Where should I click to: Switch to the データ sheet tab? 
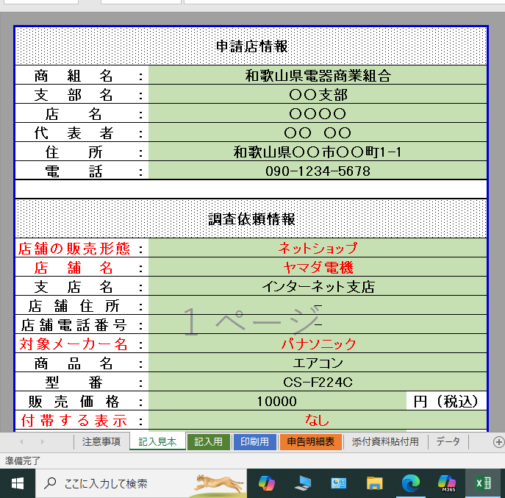(x=448, y=442)
